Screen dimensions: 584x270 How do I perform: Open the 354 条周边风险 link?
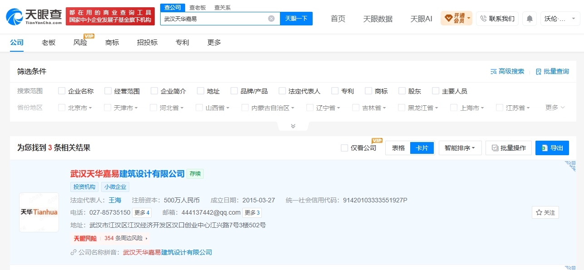point(125,238)
